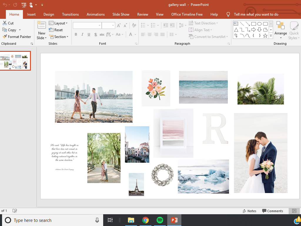Open PowerPoint from the taskbar
Viewport: 301px width, 226px height.
click(174, 220)
